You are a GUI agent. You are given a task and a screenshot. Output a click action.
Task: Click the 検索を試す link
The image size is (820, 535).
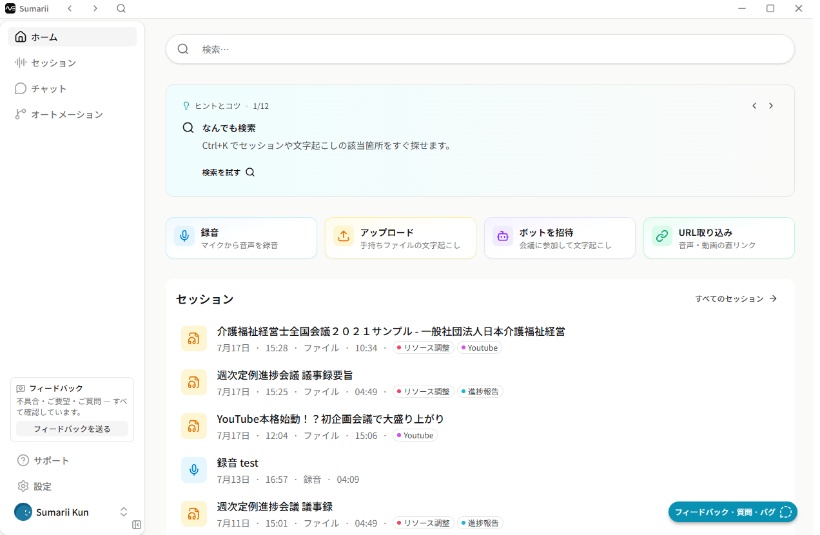228,172
